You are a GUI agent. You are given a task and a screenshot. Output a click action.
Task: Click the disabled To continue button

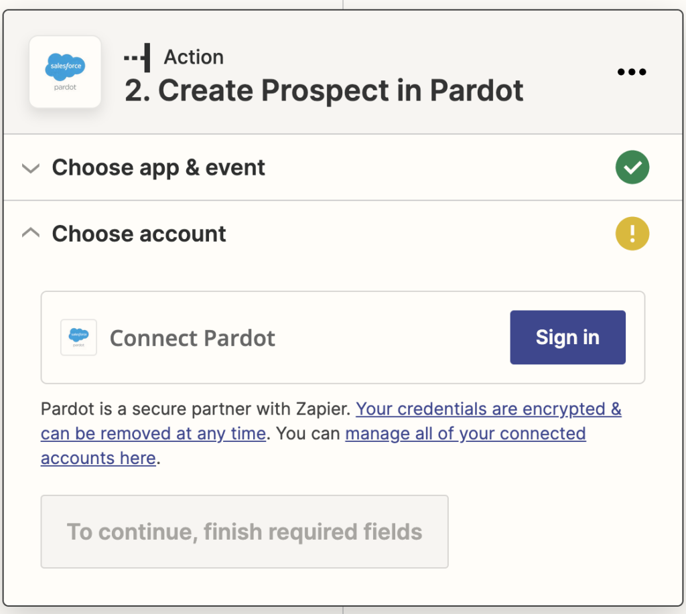pyautogui.click(x=245, y=531)
